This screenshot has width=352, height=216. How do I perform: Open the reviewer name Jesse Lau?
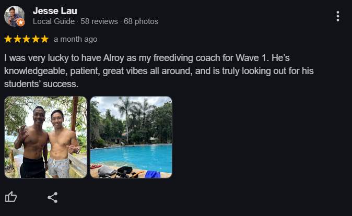point(55,11)
